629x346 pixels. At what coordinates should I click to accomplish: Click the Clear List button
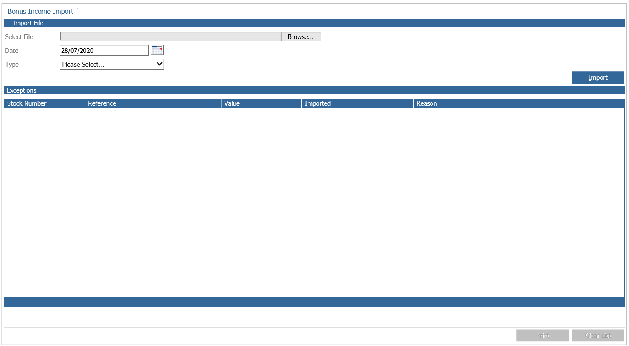[x=598, y=336]
